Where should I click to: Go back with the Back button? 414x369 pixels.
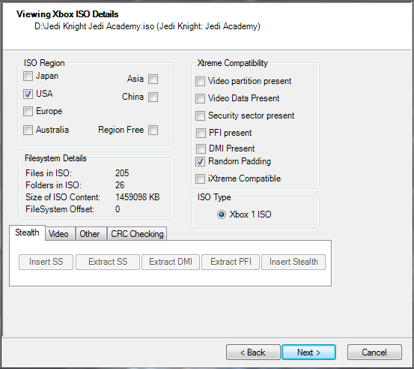pos(253,352)
